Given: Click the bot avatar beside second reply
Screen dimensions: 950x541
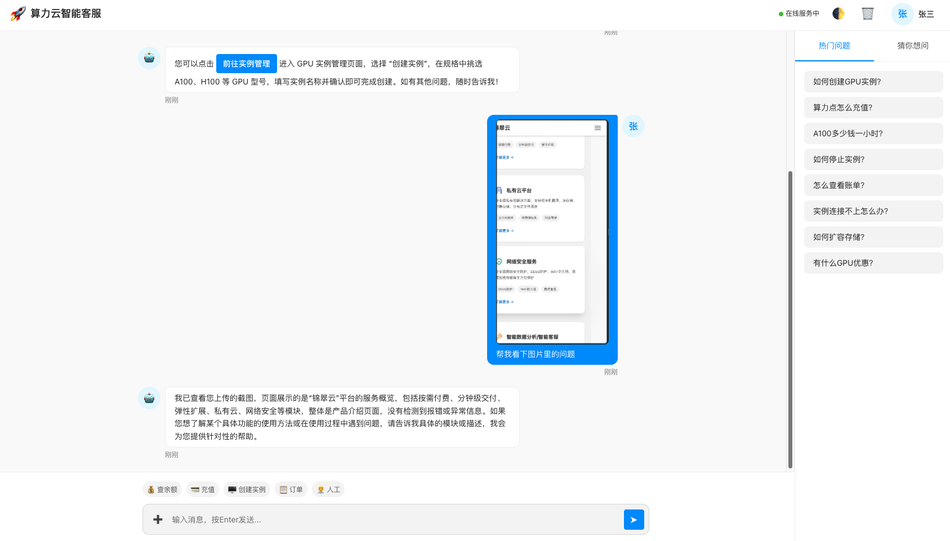Looking at the screenshot, I should tap(149, 398).
